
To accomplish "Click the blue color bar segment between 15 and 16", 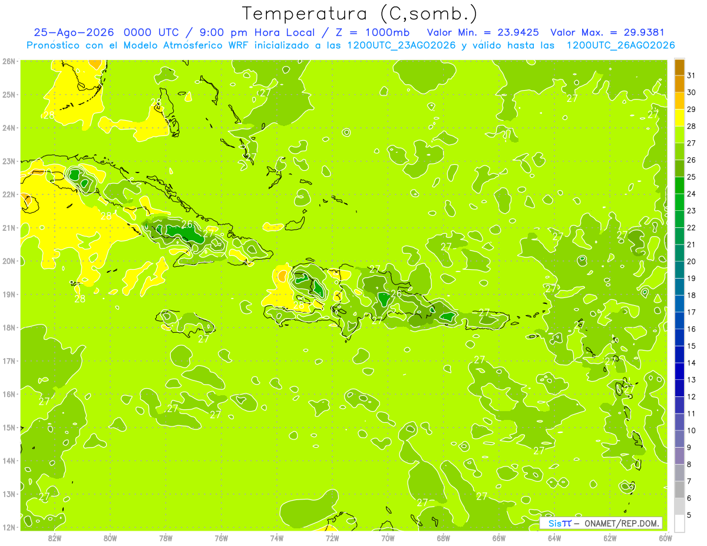I will click(x=679, y=337).
